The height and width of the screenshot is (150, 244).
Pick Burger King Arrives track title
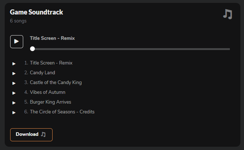pos(50,102)
